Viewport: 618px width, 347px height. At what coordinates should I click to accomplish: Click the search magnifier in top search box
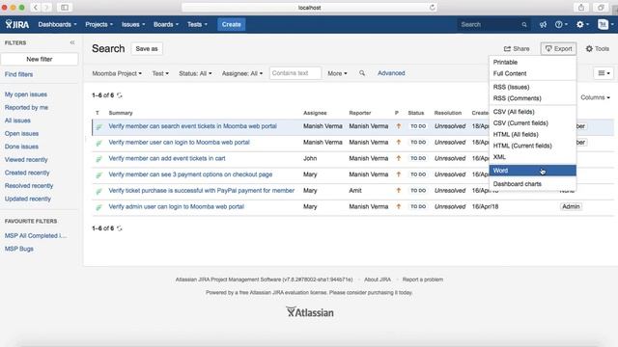coord(524,24)
